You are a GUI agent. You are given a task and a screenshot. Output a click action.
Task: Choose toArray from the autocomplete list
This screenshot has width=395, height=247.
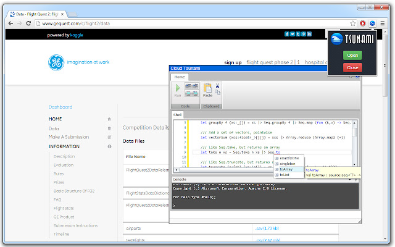click(x=289, y=169)
